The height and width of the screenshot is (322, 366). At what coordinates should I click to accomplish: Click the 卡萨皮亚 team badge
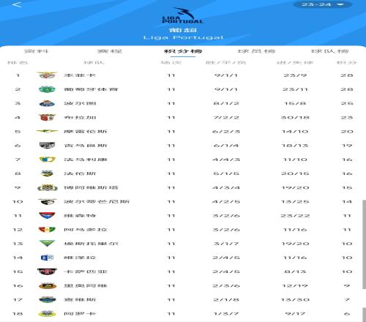(x=47, y=272)
